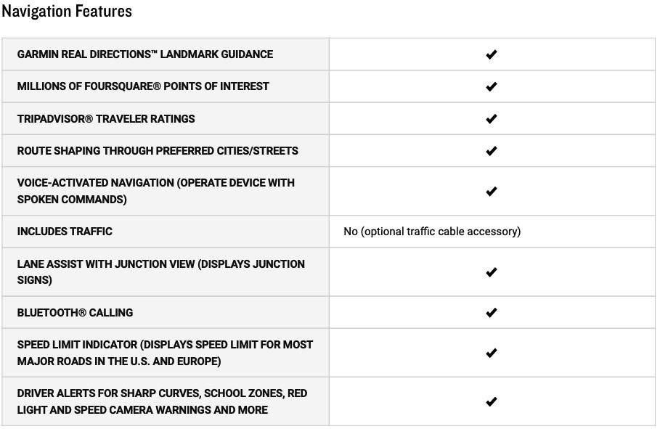
Task: Click the Includes Traffic label
Action: coord(65,232)
